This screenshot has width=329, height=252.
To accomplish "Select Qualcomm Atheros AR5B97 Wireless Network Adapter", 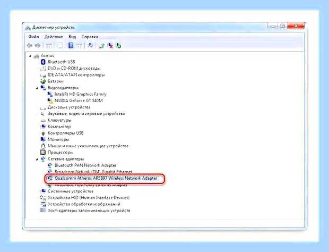I will tap(106, 178).
